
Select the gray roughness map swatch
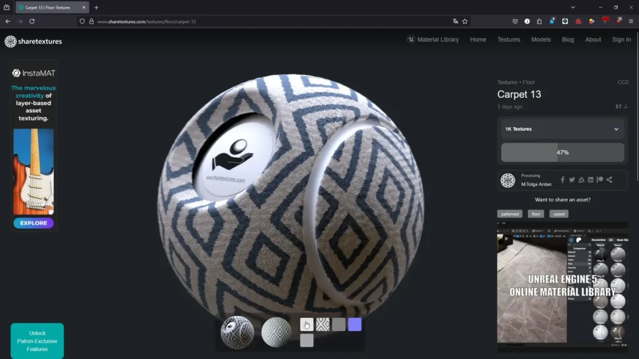tap(339, 324)
